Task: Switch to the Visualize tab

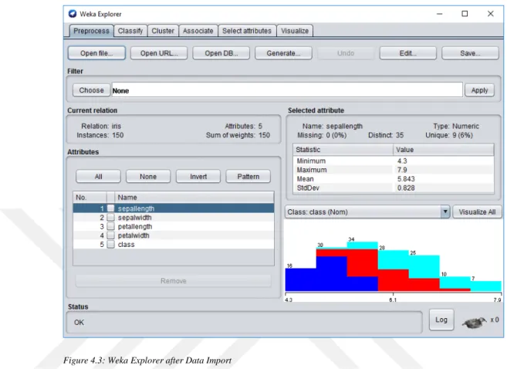Action: pyautogui.click(x=295, y=31)
